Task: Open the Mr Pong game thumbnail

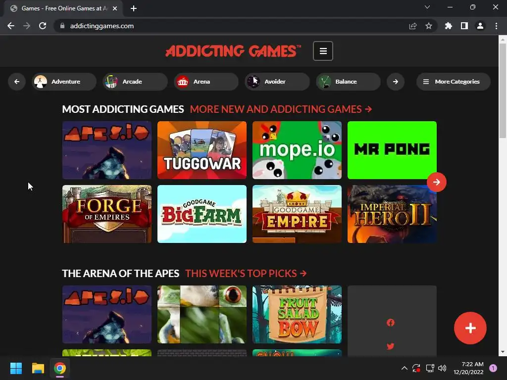Action: click(x=392, y=150)
